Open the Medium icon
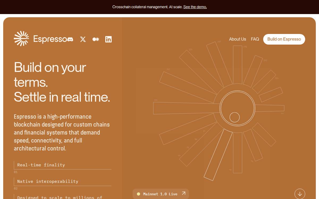This screenshot has height=199, width=319. coord(96,39)
